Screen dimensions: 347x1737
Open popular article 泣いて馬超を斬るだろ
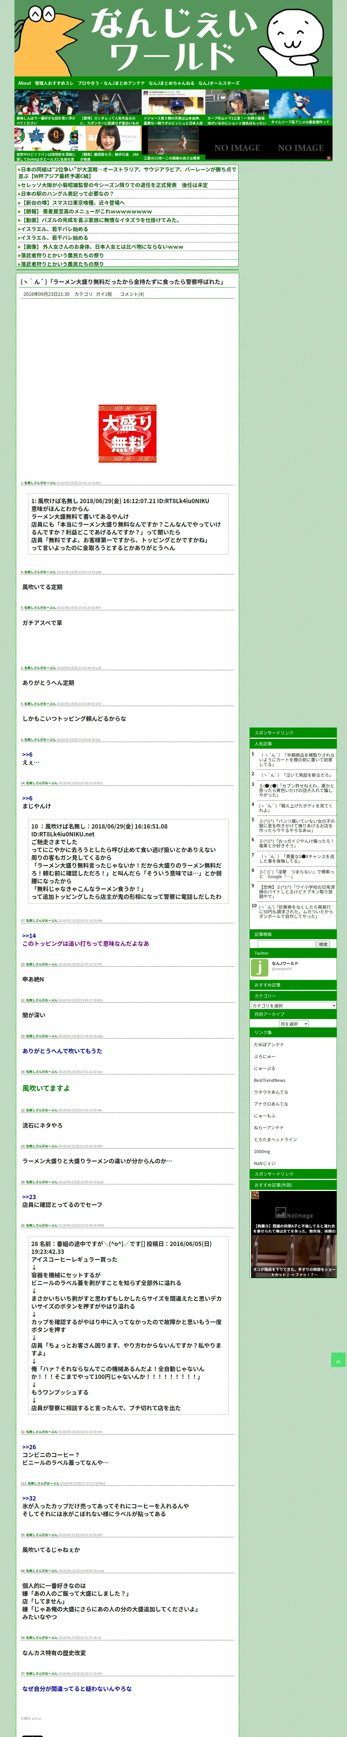click(x=296, y=775)
